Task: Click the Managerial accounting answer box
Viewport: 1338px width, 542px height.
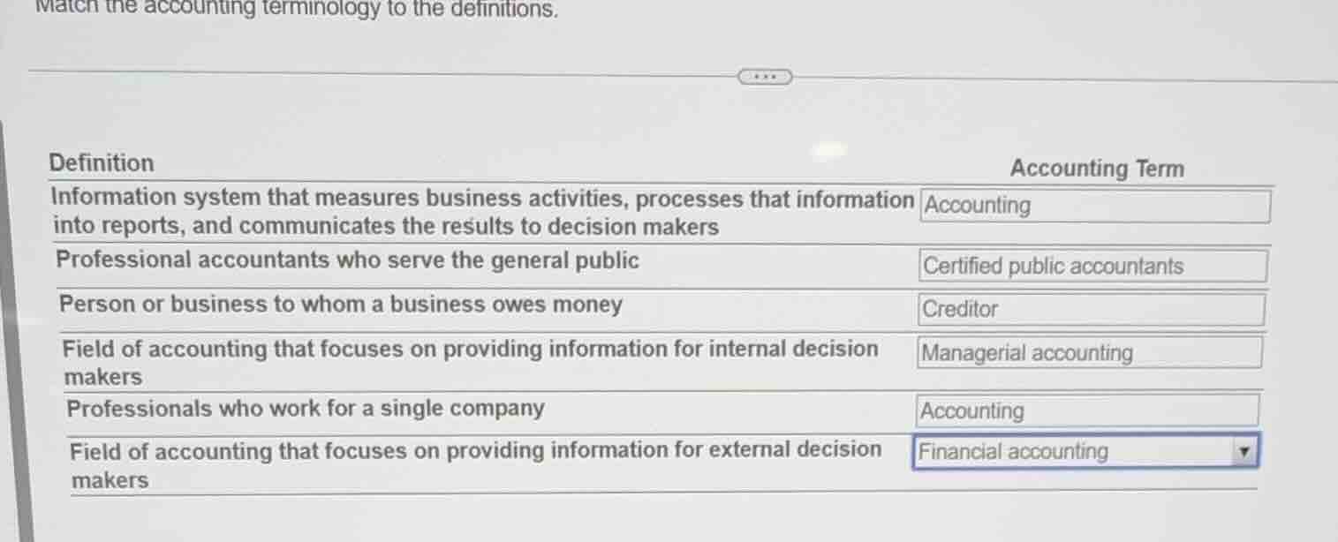Action: (1088, 353)
